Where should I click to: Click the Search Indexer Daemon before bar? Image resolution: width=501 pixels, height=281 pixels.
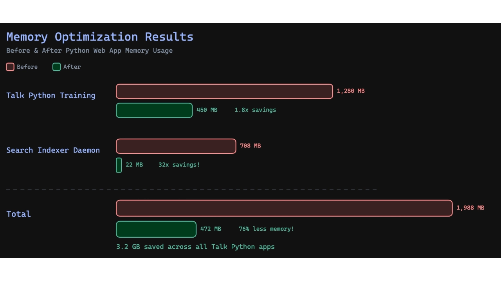tap(176, 146)
